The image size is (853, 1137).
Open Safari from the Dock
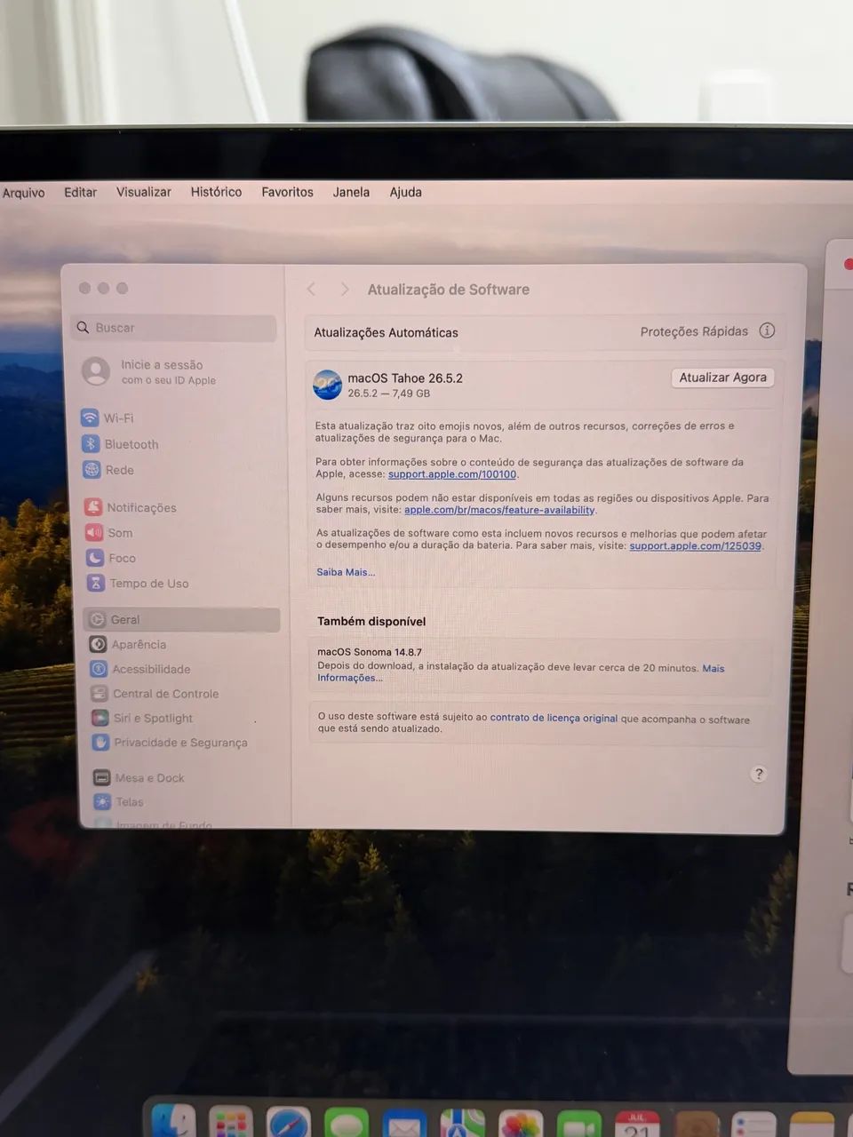point(289,1123)
